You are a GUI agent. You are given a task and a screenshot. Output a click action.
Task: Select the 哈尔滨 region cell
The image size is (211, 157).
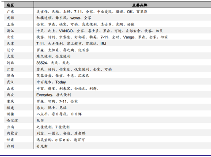[x=12, y=120]
